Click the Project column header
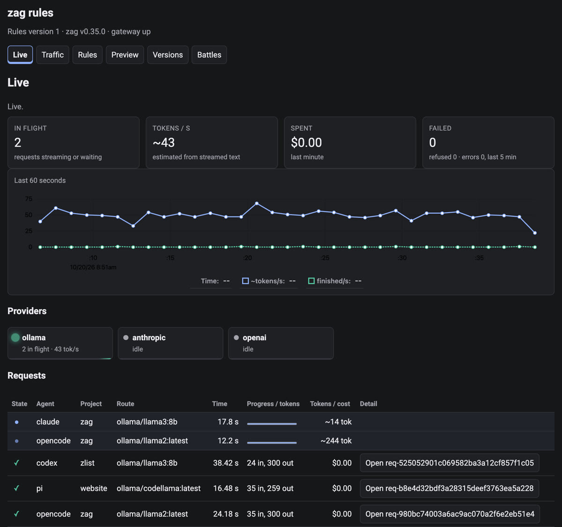 click(x=91, y=404)
